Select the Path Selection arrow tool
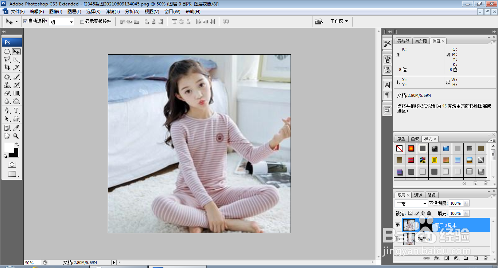 coord(7,119)
